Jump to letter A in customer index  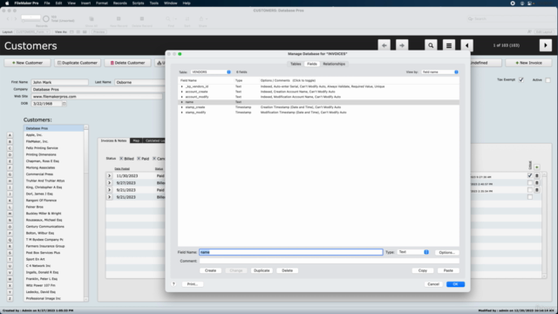(x=10, y=135)
